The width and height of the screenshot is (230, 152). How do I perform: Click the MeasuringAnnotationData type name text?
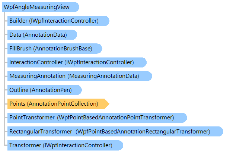(x=103, y=76)
